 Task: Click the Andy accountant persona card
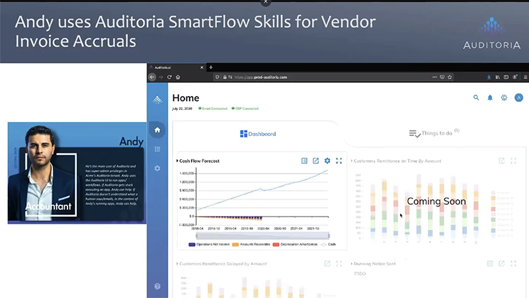[77, 173]
